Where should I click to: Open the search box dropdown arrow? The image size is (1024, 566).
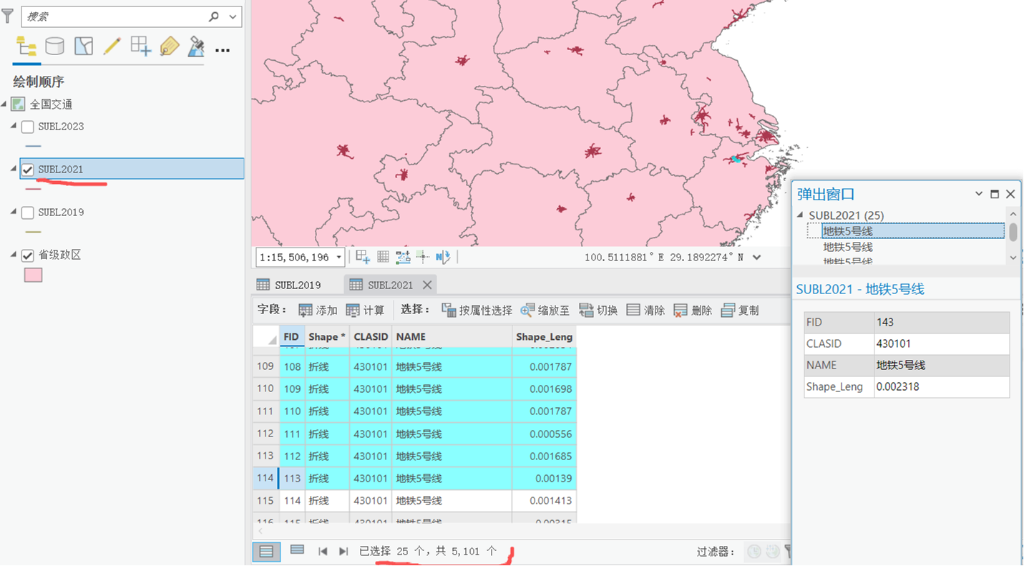pos(233,16)
